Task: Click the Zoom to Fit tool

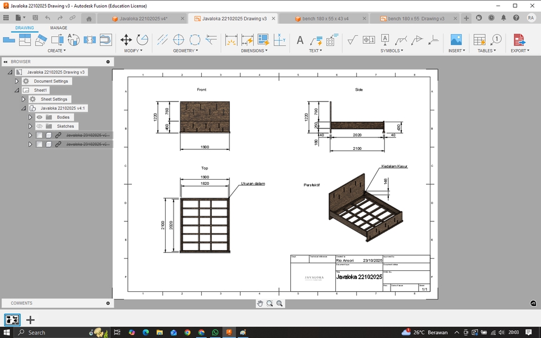Action: point(280,303)
